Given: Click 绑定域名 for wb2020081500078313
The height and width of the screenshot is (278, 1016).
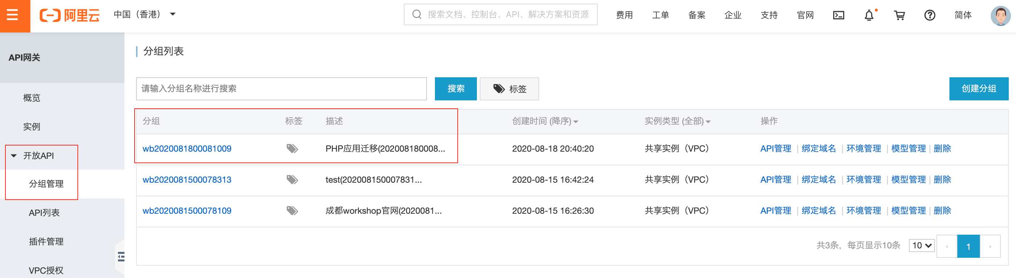Looking at the screenshot, I should [x=819, y=179].
